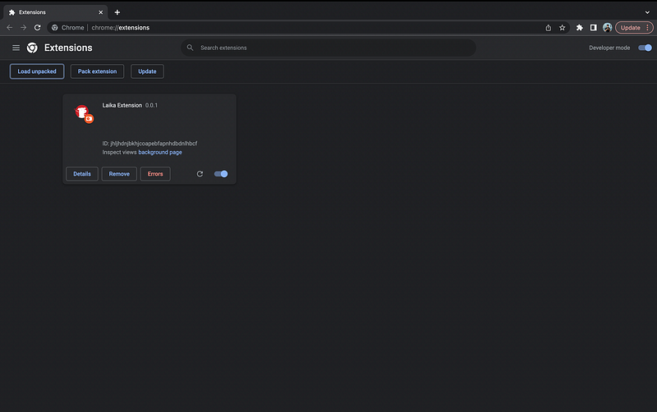Screen dimensions: 657x412
Task: Click the Errors button
Action: click(x=155, y=174)
